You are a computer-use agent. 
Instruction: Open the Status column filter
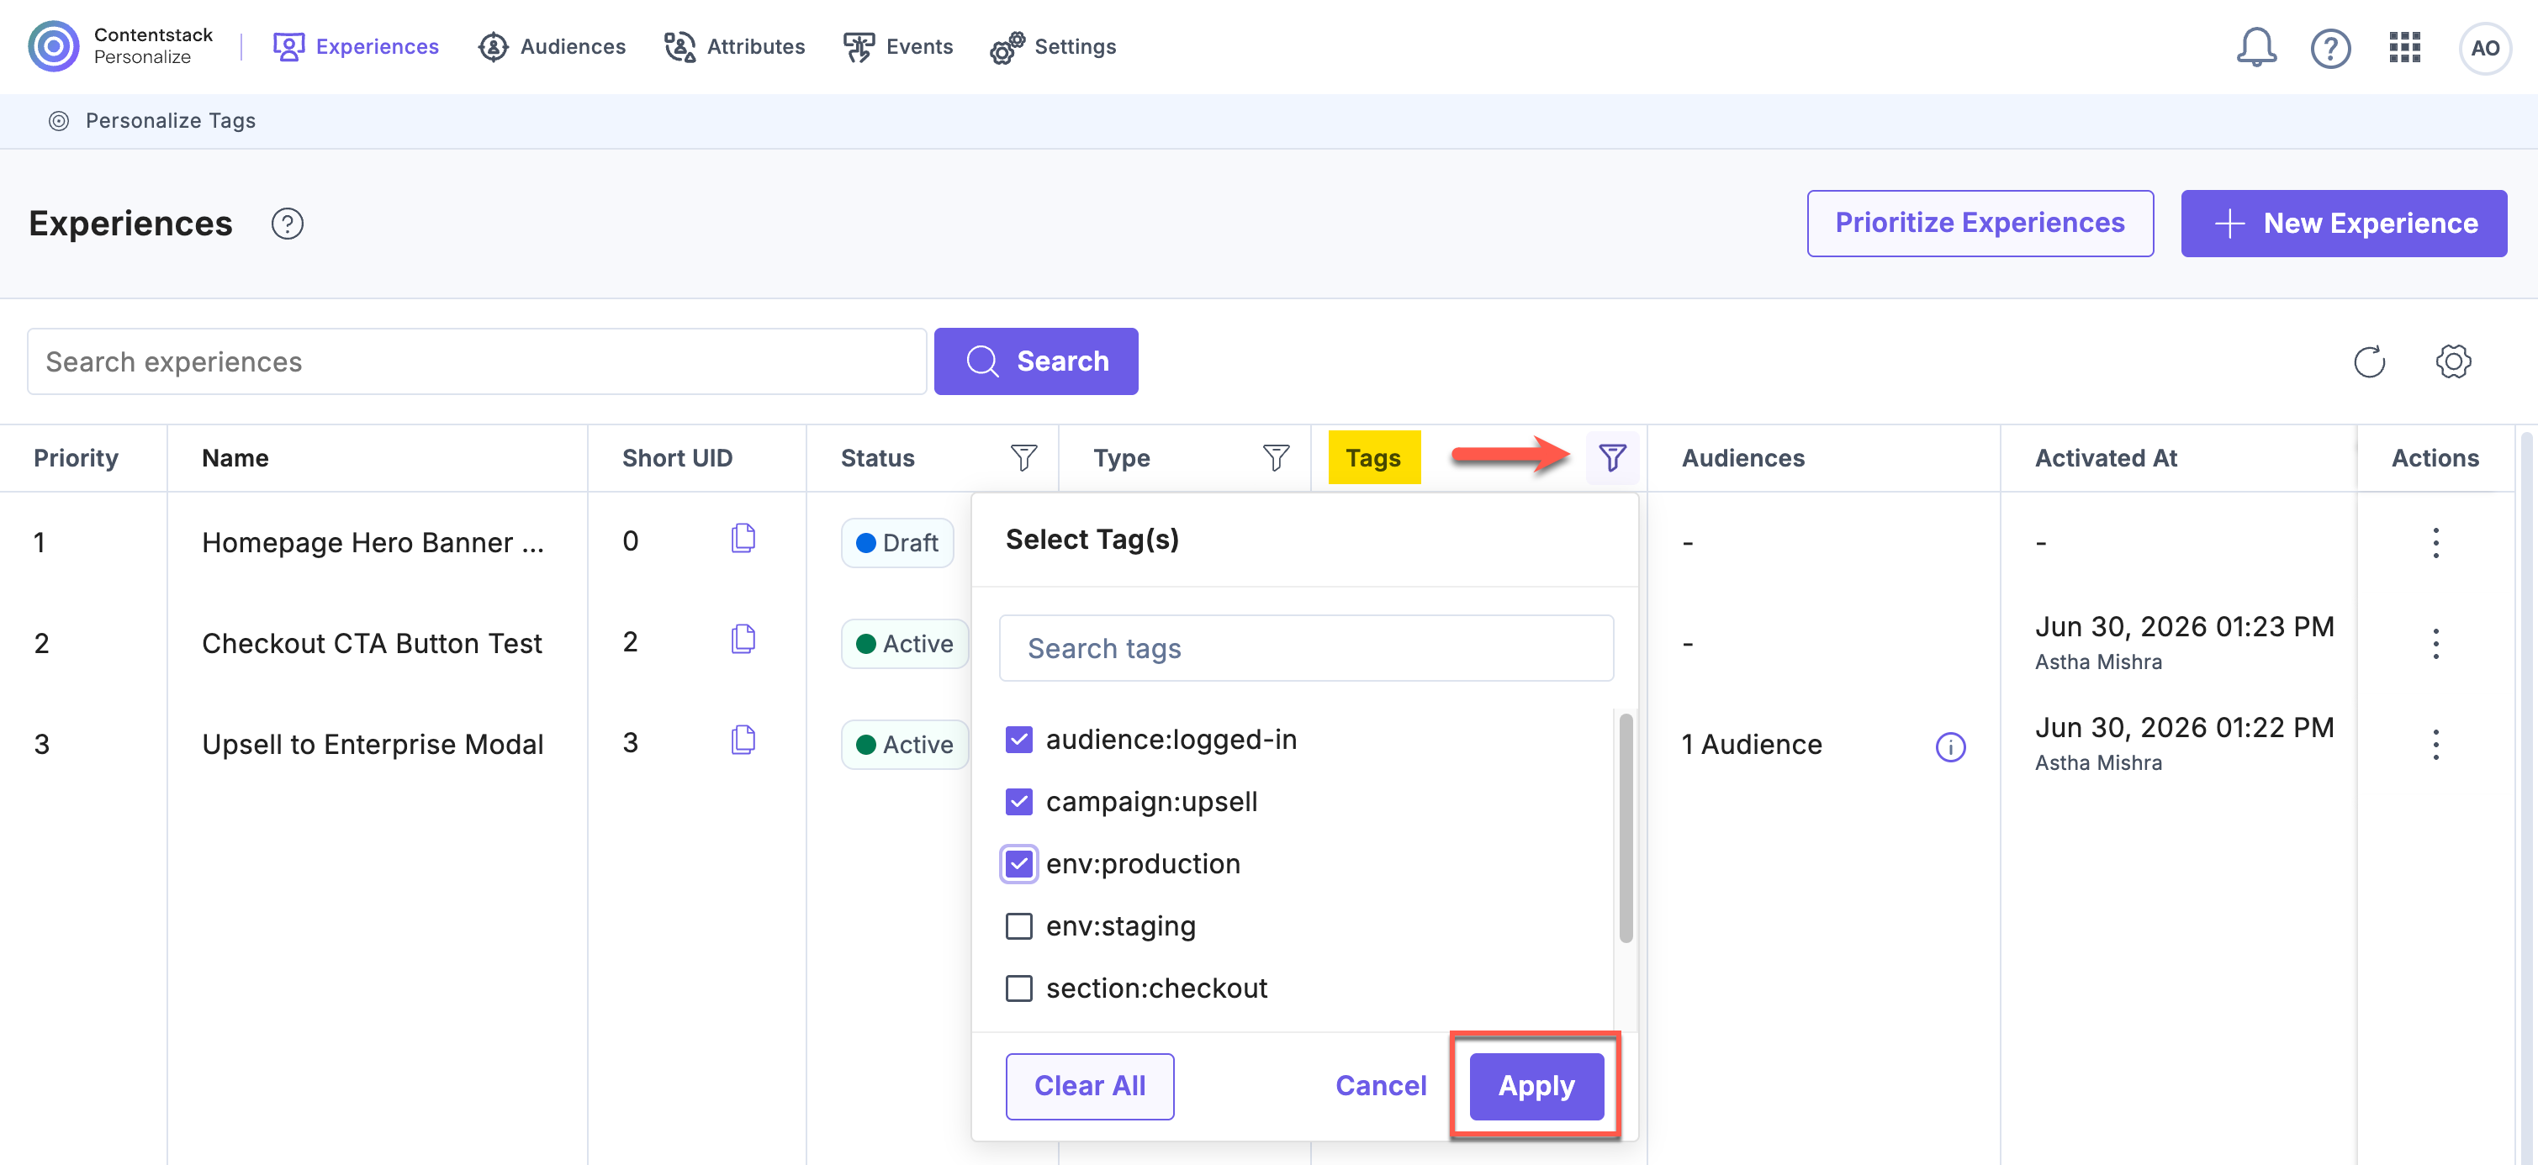click(x=1023, y=458)
